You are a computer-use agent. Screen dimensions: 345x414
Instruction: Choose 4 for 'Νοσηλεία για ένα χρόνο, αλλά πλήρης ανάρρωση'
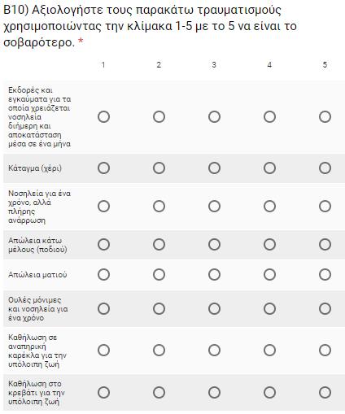[269, 207]
